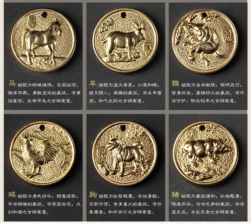Screen dimensions: 251x224
Task: Click the monkey zodiac gold coin
Action: click(x=205, y=40)
